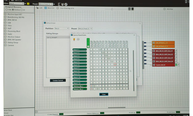This screenshot has width=193, height=116.
Task: Click the speaker icon on BMA_360_01_AMP_Zone_03
Action: (x=154, y=58)
